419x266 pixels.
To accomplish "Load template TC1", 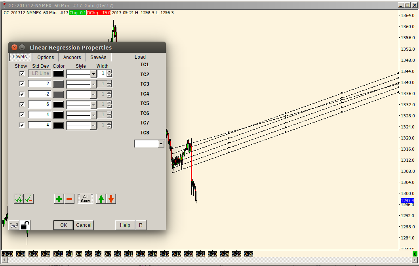I will pos(145,65).
